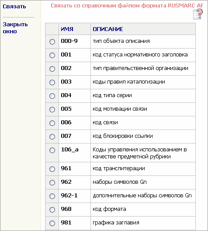Click description 'тип правительственной организации'
The height and width of the screenshot is (231, 208).
(x=140, y=68)
